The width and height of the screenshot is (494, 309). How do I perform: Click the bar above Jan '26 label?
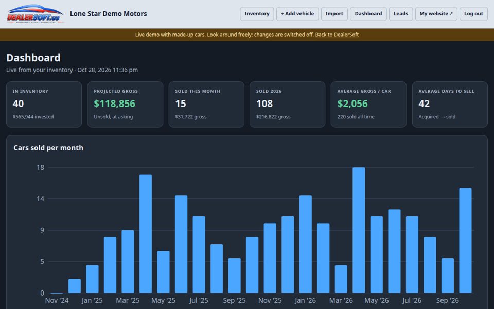[306, 244]
